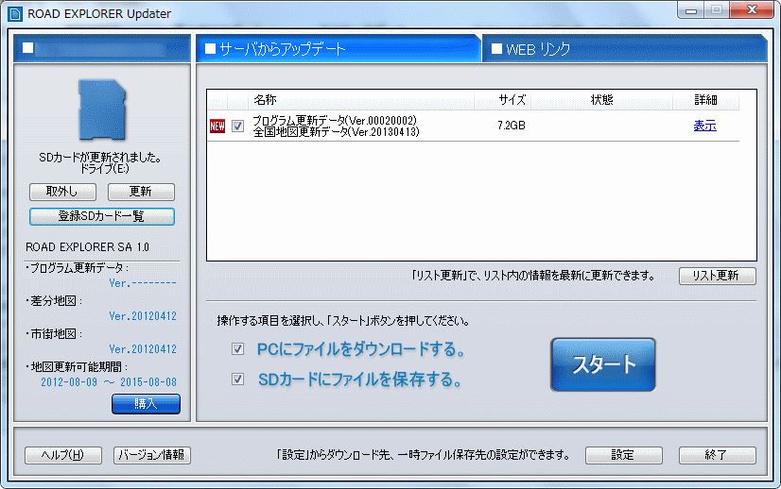Screen dimensions: 781x489
Task: Click the ROAD EXPLORER SA 1.0 label
Action: click(87, 247)
